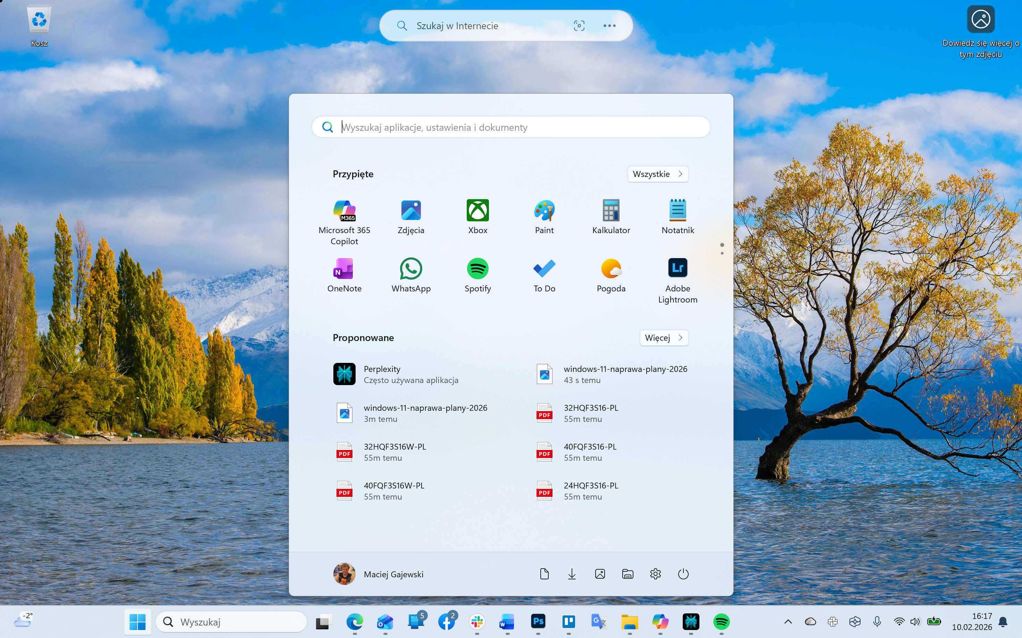Expand Więcej recommended items
The width and height of the screenshot is (1022, 638).
point(664,338)
